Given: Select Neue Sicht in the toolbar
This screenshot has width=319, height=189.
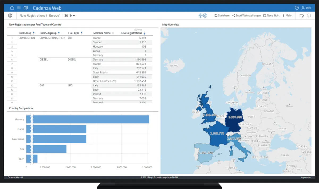Looking at the screenshot, I should pyautogui.click(x=271, y=16).
